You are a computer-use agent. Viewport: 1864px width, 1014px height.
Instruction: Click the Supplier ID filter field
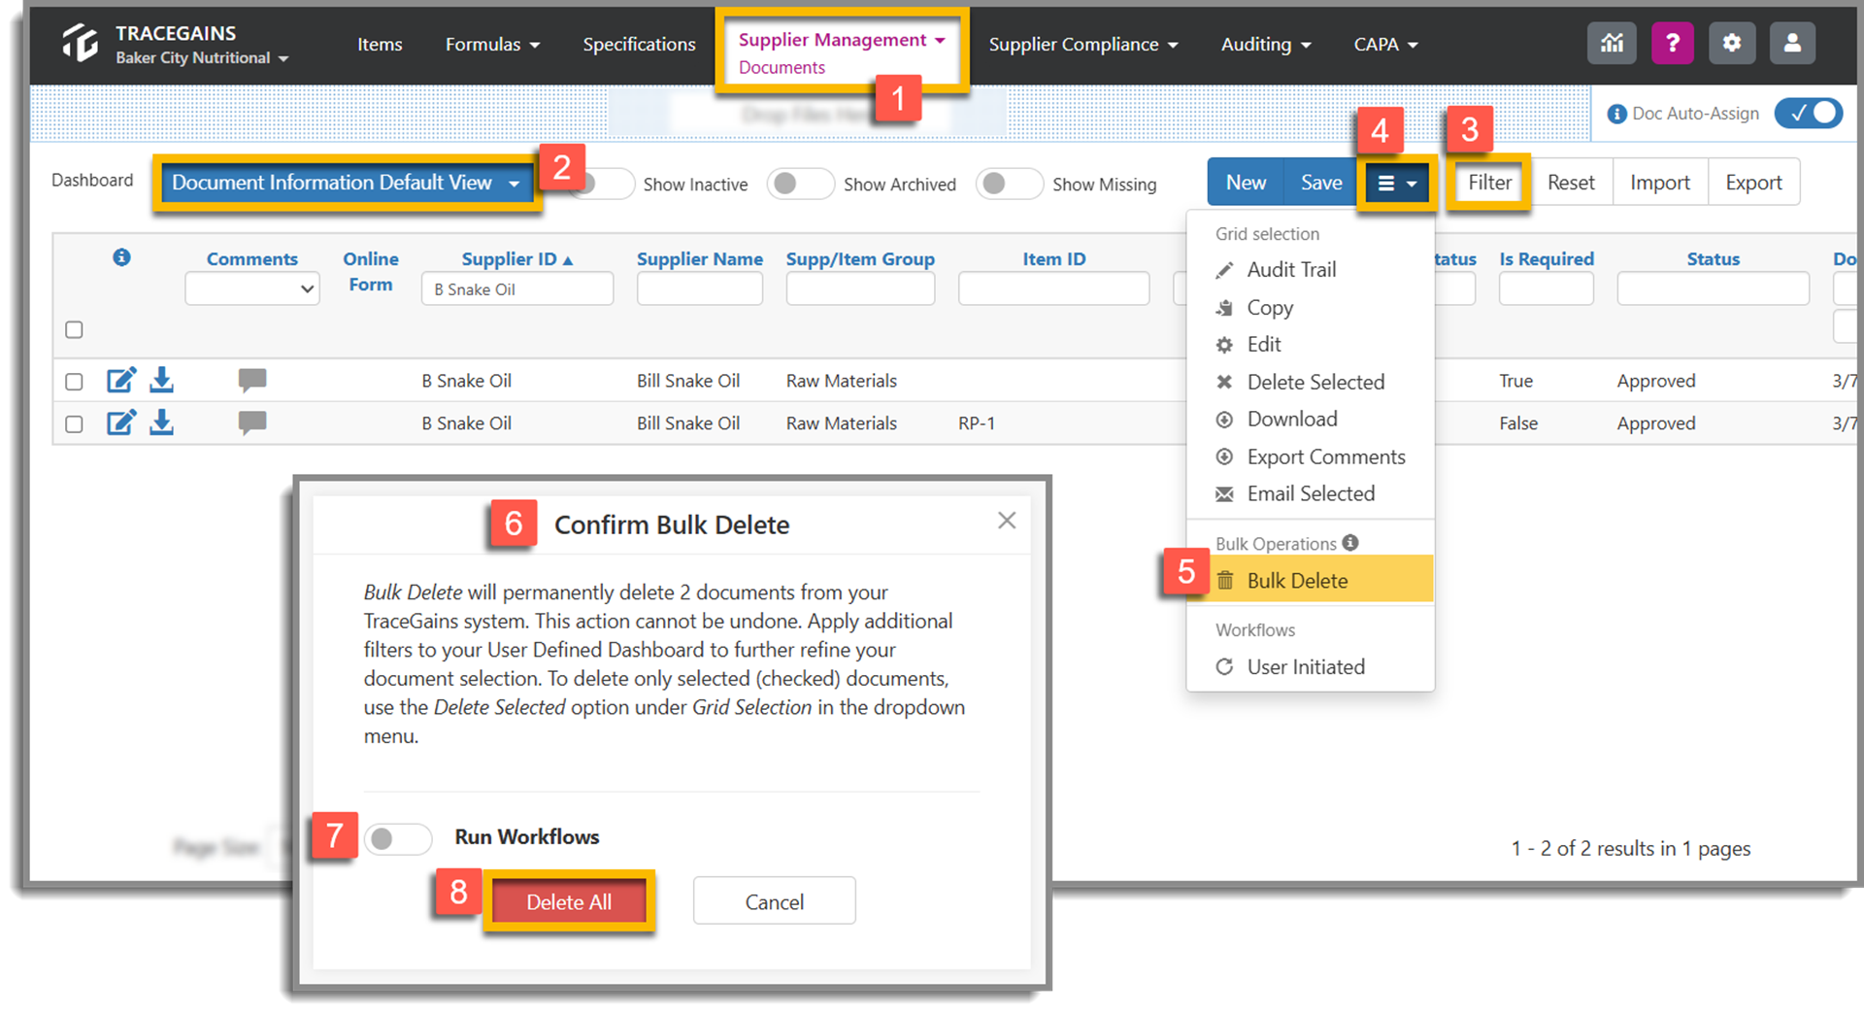point(517,289)
